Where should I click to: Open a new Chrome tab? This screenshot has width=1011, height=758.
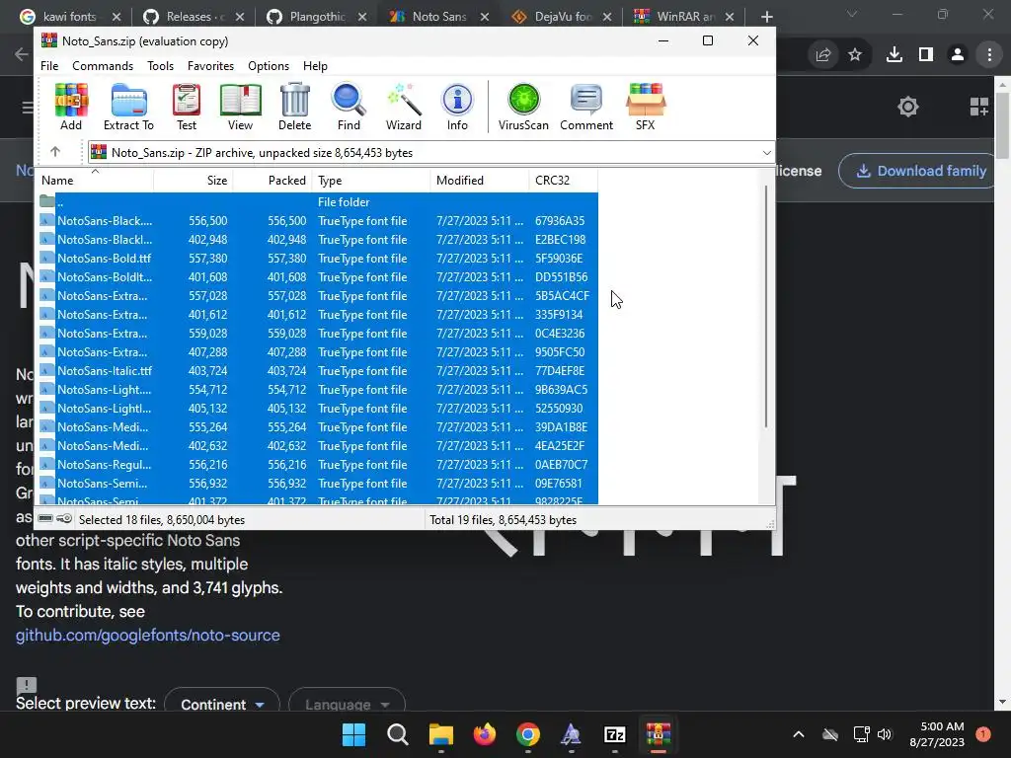pos(766,17)
